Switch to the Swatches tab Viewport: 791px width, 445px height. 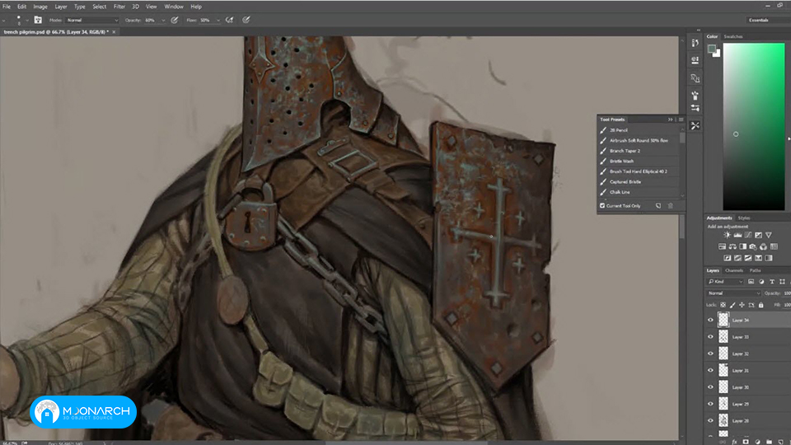tap(733, 36)
